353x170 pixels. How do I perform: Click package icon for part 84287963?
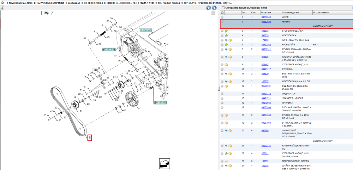[x=226, y=123]
